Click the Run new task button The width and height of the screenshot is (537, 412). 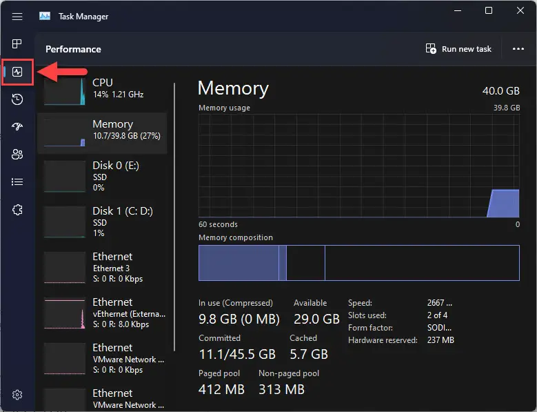(458, 49)
